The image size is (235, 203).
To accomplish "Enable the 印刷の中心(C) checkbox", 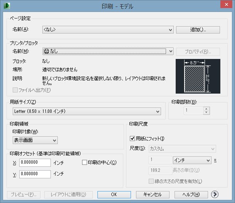I will pyautogui.click(x=84, y=162).
